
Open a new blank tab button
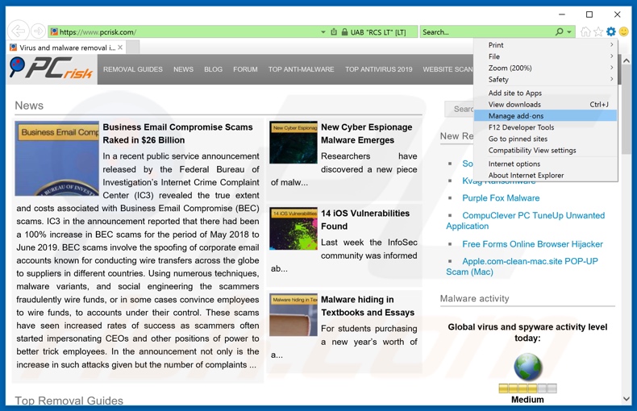133,47
